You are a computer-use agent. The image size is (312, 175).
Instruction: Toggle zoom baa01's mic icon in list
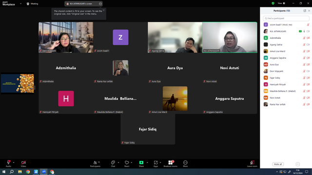[308, 25]
